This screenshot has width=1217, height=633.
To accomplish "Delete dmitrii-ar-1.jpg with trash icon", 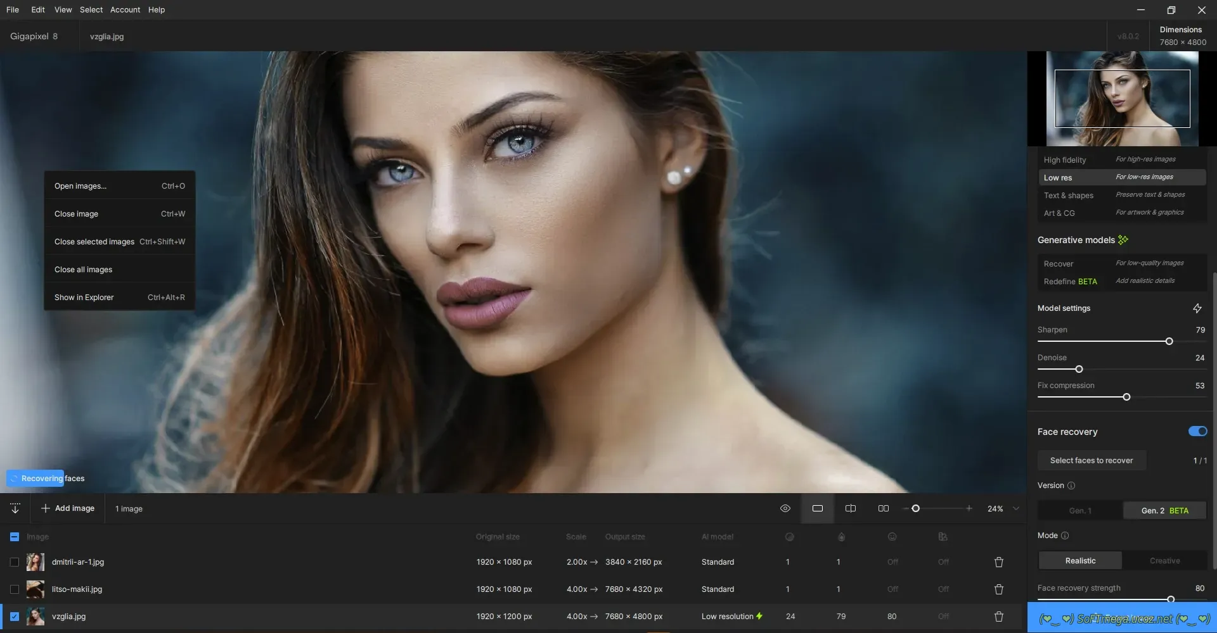I will pyautogui.click(x=999, y=562).
